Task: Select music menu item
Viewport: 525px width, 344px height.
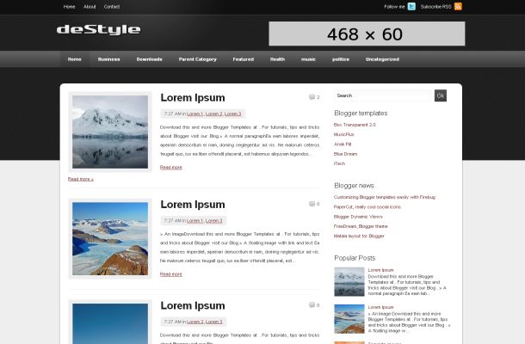Action: [308, 59]
